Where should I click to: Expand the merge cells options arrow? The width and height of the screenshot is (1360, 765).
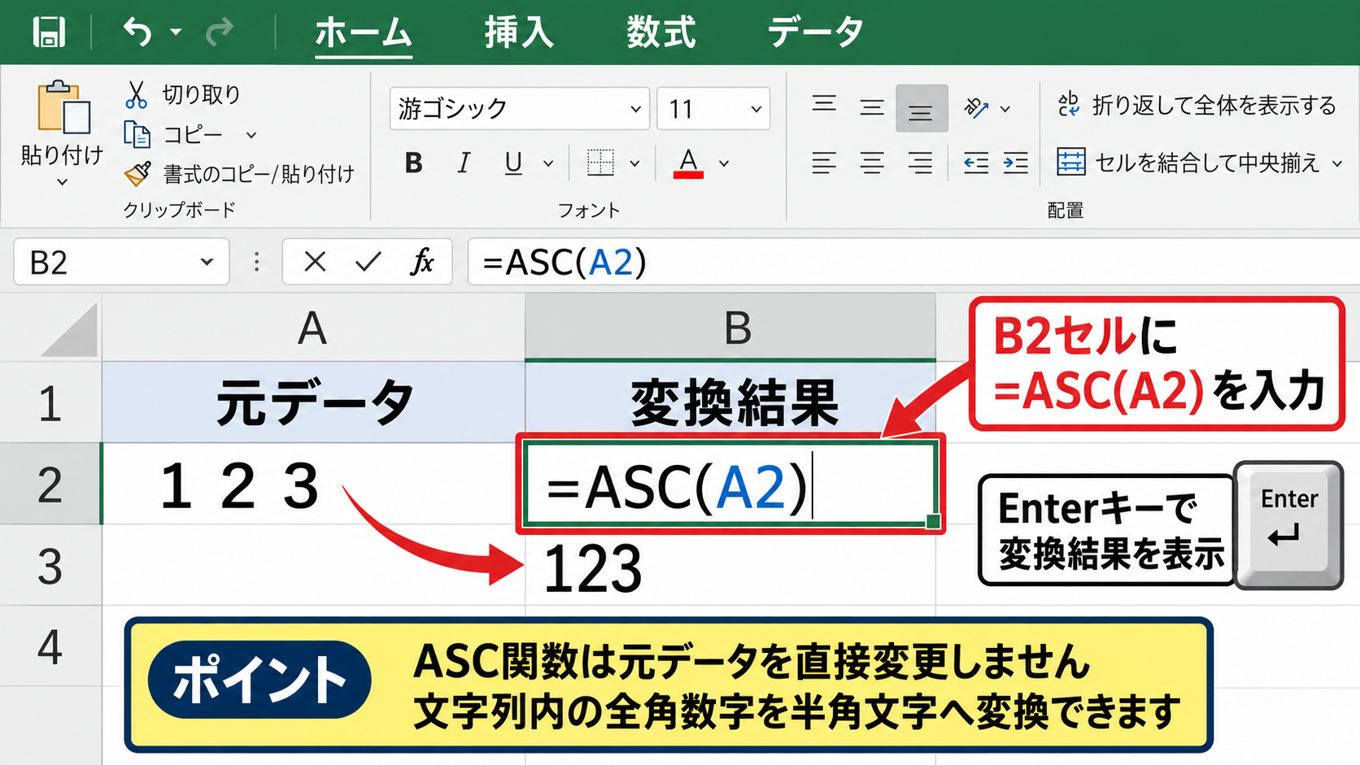(x=1337, y=164)
